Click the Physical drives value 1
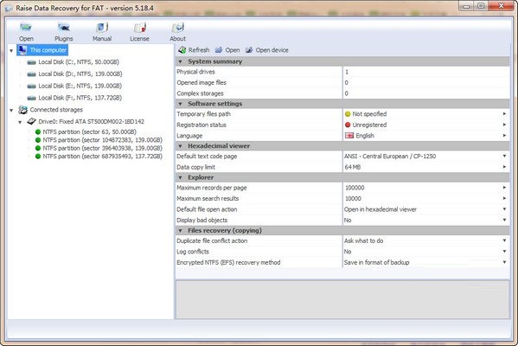Viewport: 518px width, 346px height. [347, 72]
